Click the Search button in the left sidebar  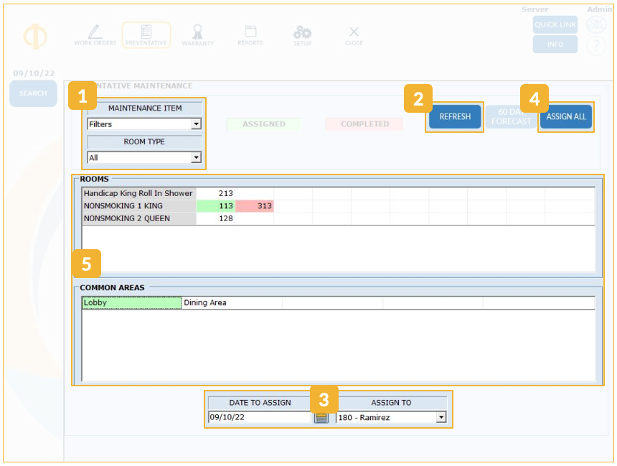click(33, 93)
